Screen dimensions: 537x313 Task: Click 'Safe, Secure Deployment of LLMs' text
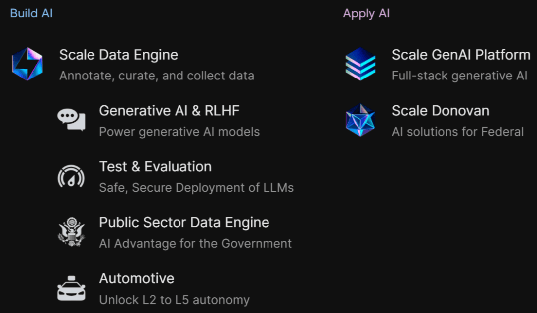196,188
